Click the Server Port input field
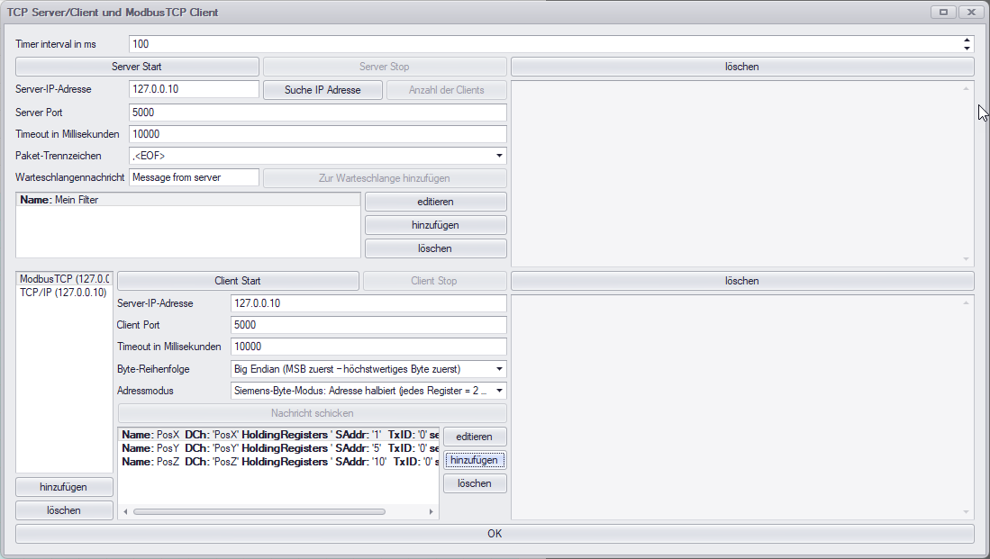This screenshot has width=990, height=559. [x=315, y=112]
